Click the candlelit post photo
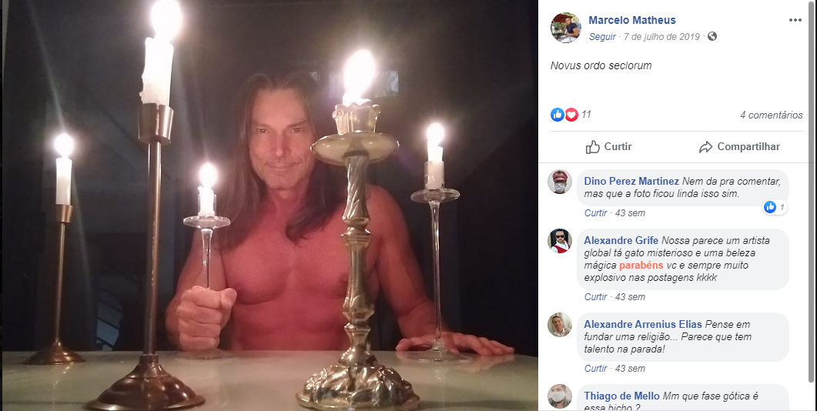 coord(270,205)
